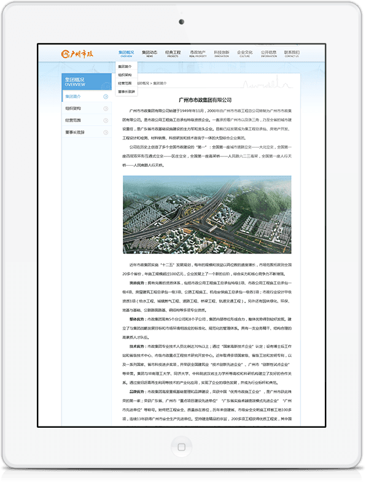Open 公开信息 INFORMATION nav item
This screenshot has width=366, height=483.
coord(269,54)
